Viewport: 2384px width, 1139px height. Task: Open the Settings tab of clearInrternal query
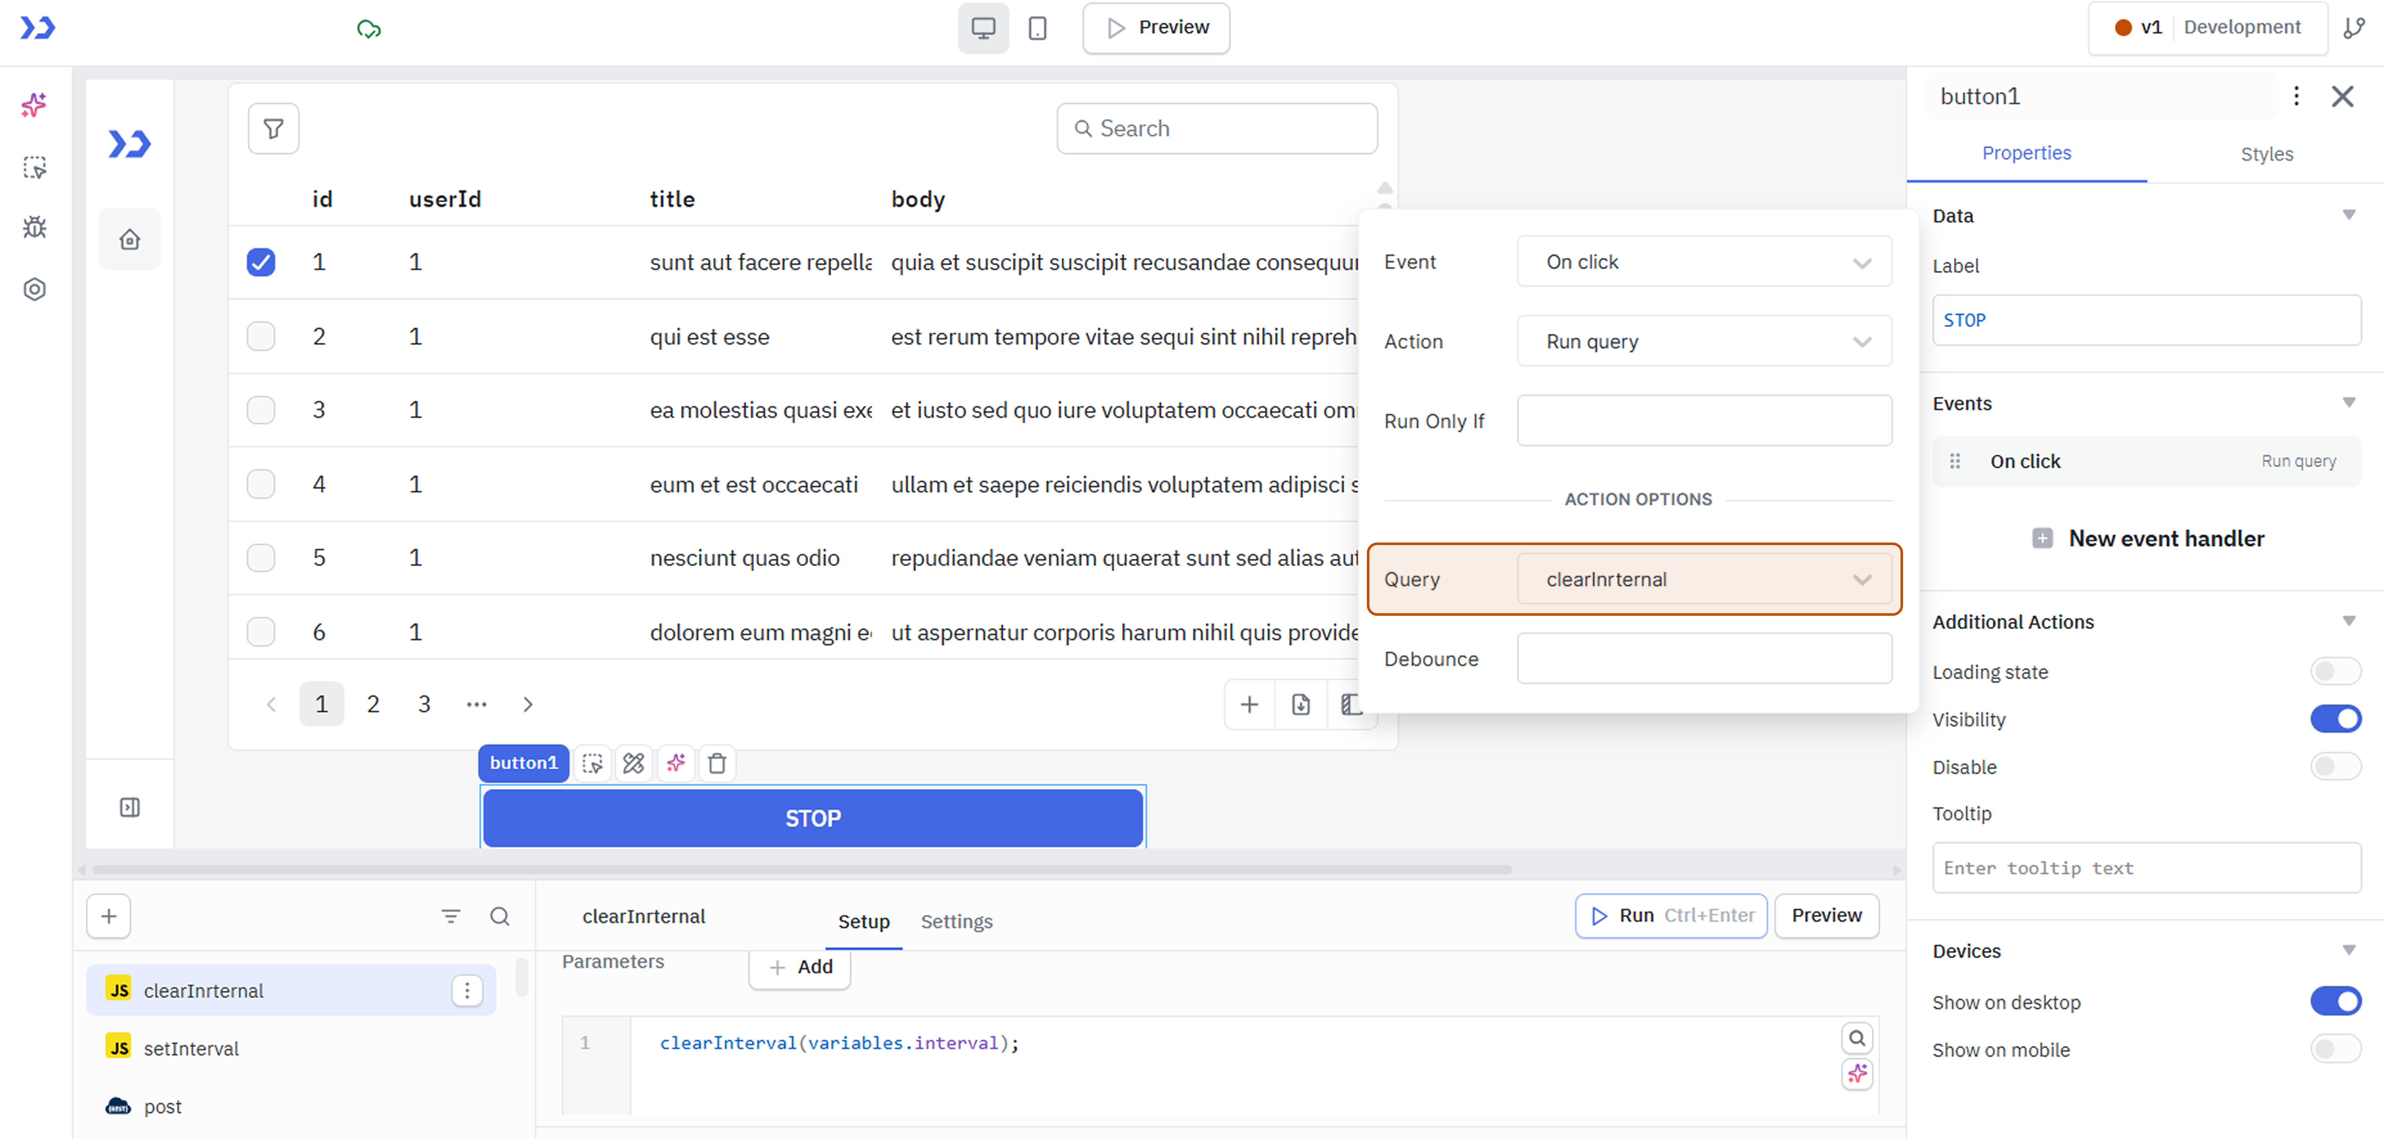(956, 921)
